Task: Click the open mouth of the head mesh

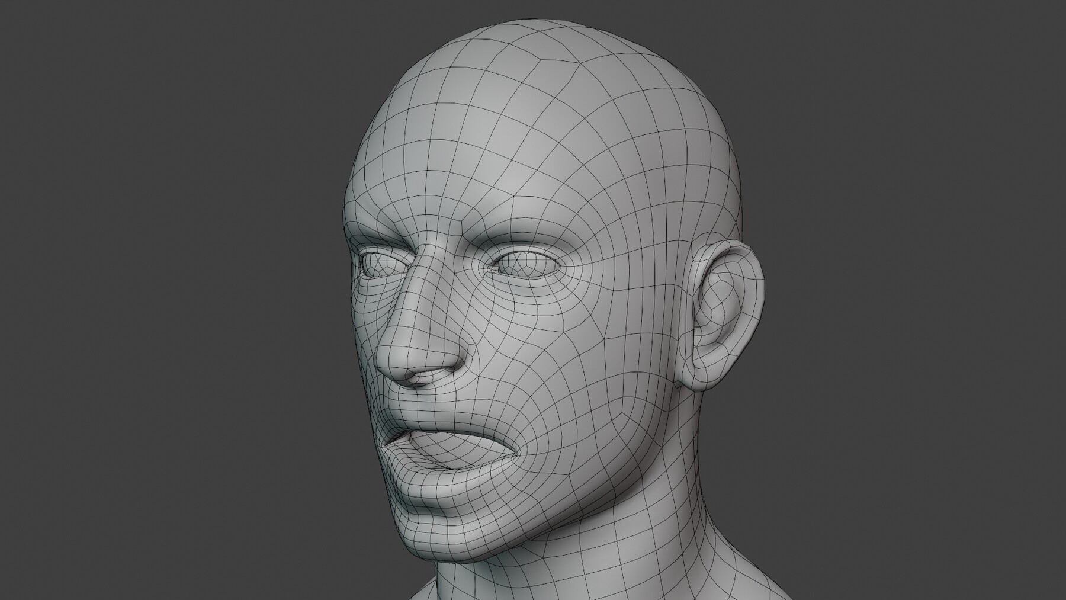Action: click(453, 448)
